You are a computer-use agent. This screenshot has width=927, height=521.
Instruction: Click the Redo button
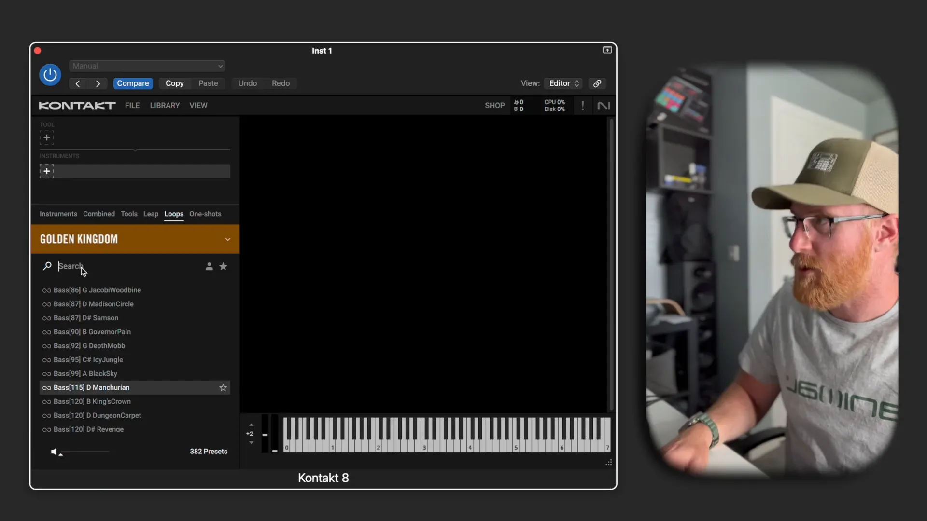point(281,83)
